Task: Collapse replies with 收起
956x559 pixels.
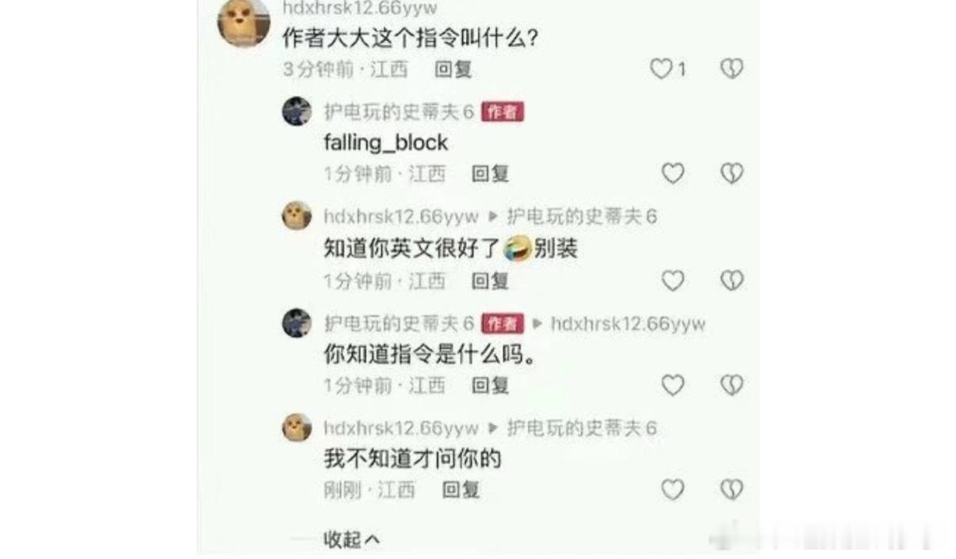Action: point(352,540)
